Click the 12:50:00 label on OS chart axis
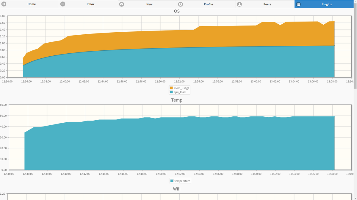The image size is (357, 200). pyautogui.click(x=160, y=81)
